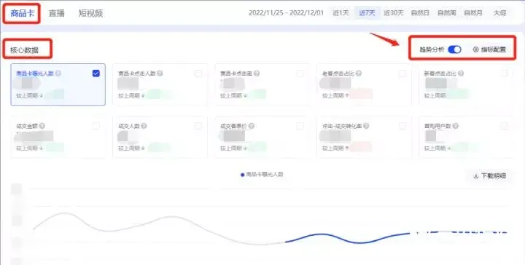This screenshot has height=265, width=525.
Task: Open the 2022/11/25 - 2022/12/01 date range
Action: pos(287,13)
